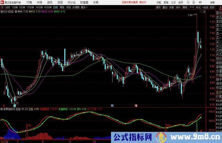The image size is (222, 143).
Task: Expand the 股票指标网 indicator dropdown
Action: click(x=1, y=109)
